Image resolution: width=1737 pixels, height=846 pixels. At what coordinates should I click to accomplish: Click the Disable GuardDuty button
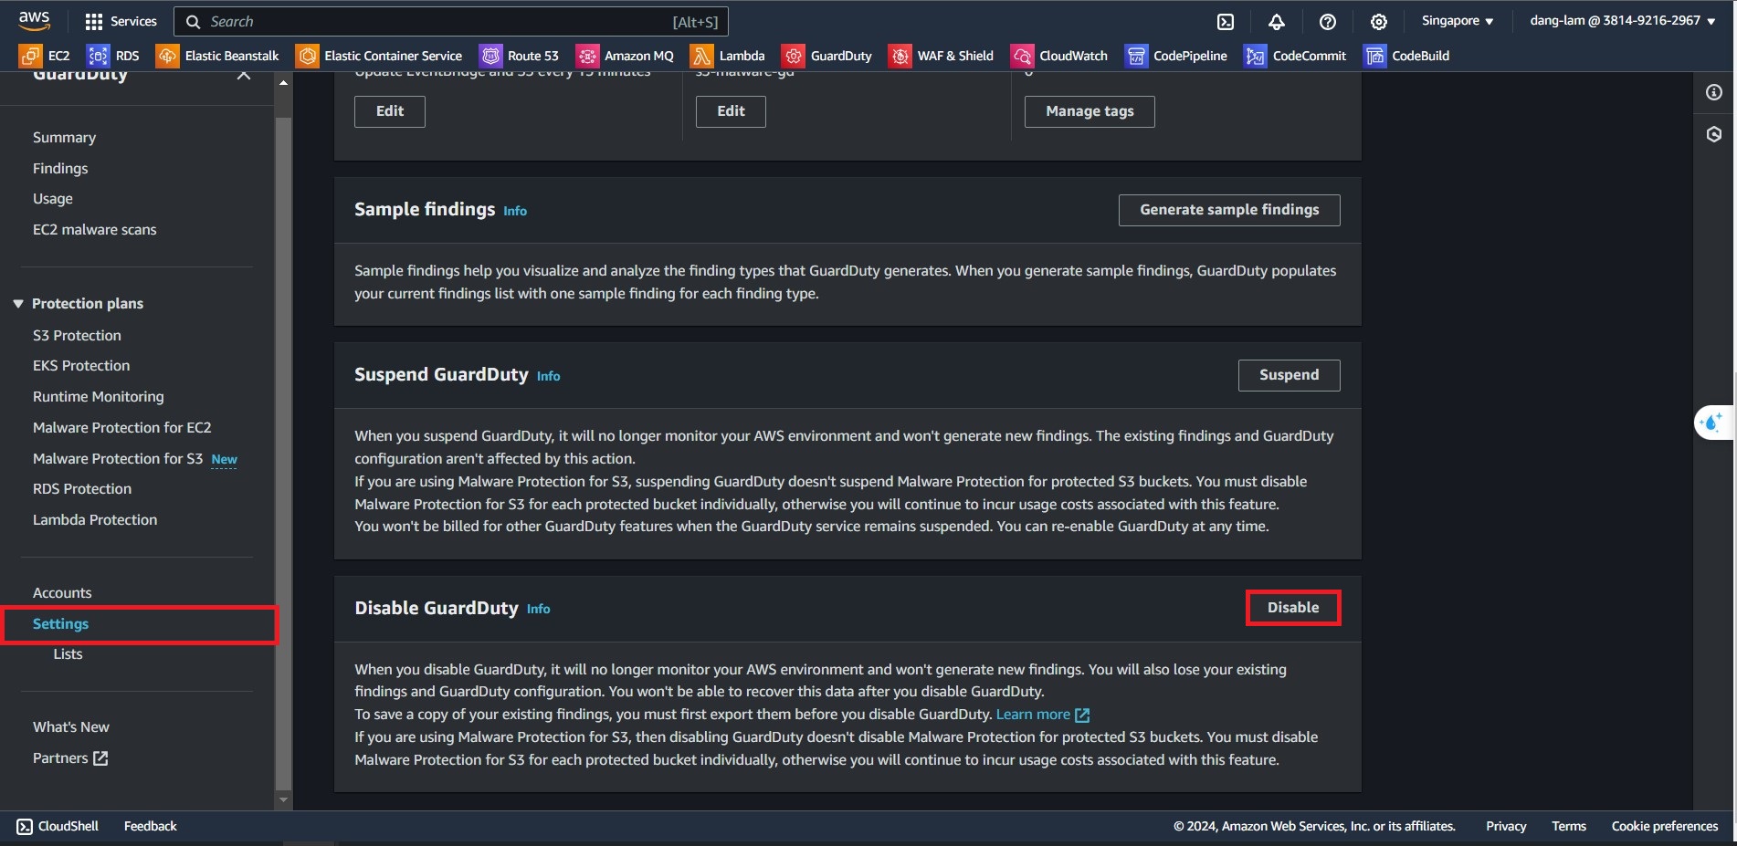coord(1292,608)
